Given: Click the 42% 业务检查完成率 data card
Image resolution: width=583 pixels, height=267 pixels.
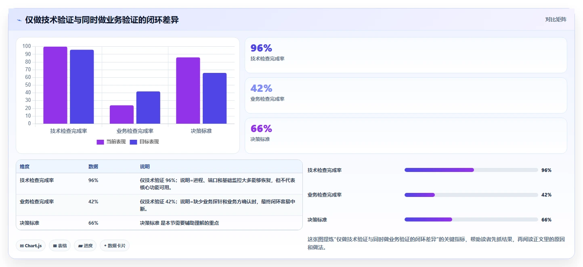Looking at the screenshot, I should (x=406, y=95).
